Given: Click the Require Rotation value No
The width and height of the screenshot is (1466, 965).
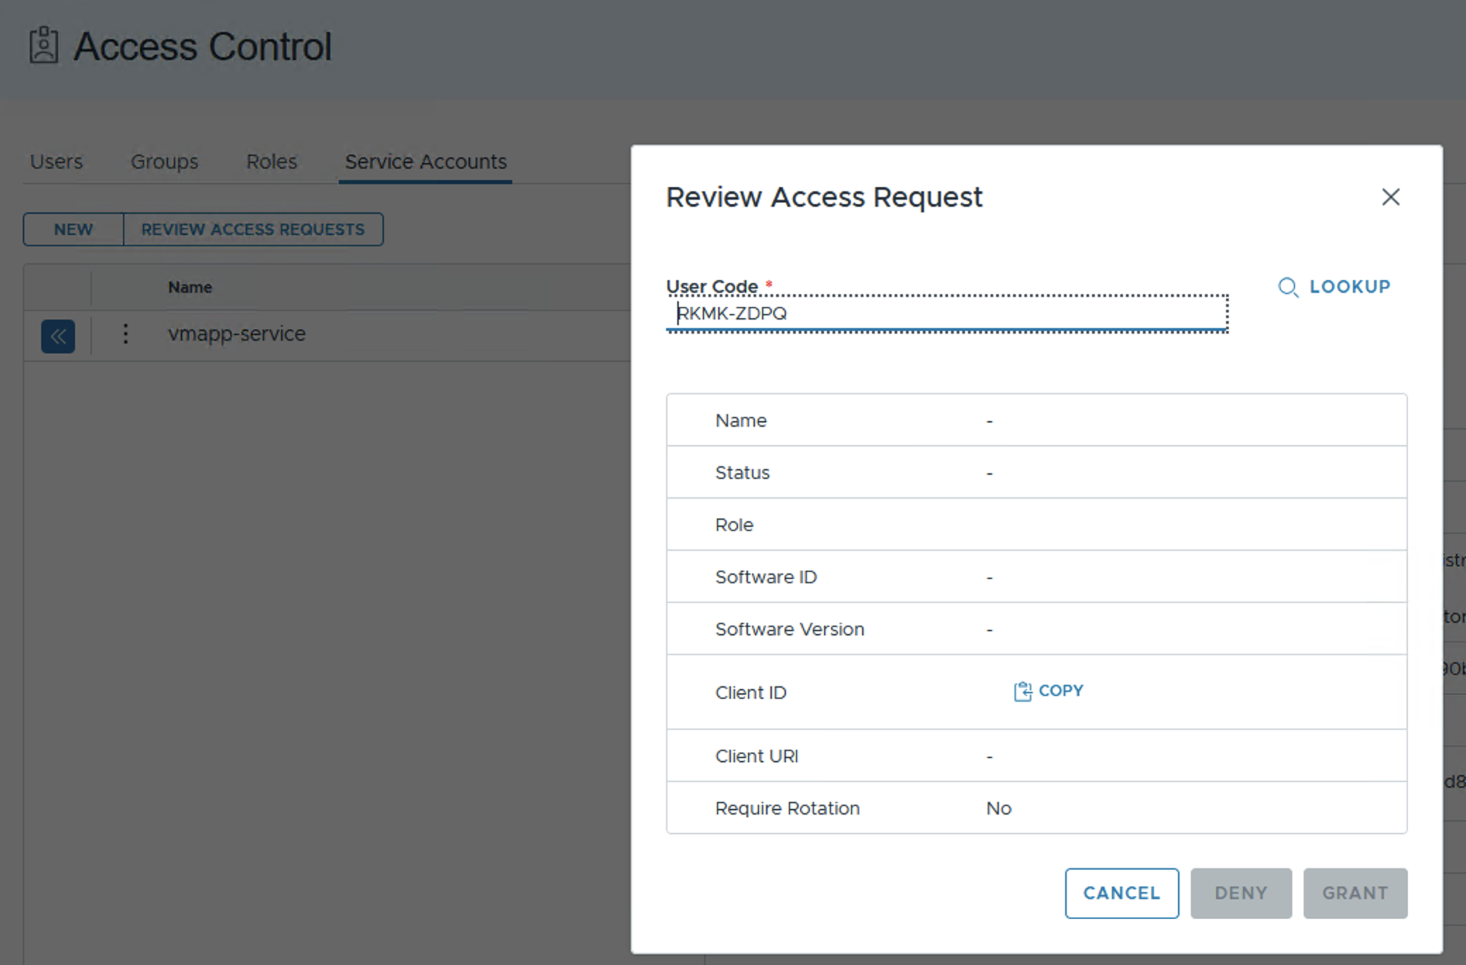Looking at the screenshot, I should pos(998,808).
